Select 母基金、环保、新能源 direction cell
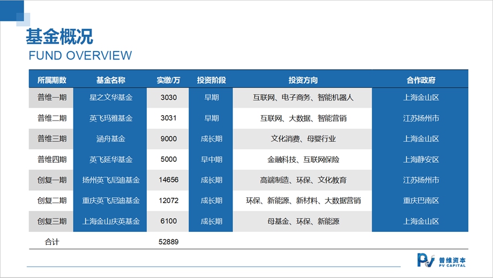 pos(303,221)
